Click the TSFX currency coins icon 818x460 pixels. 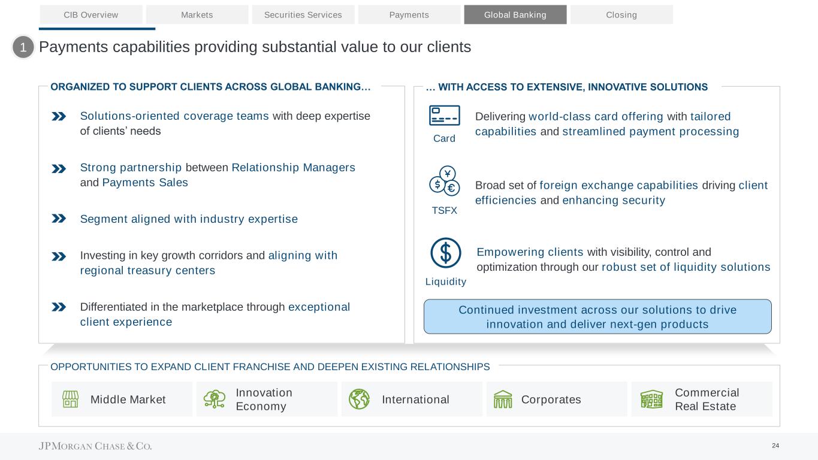444,181
